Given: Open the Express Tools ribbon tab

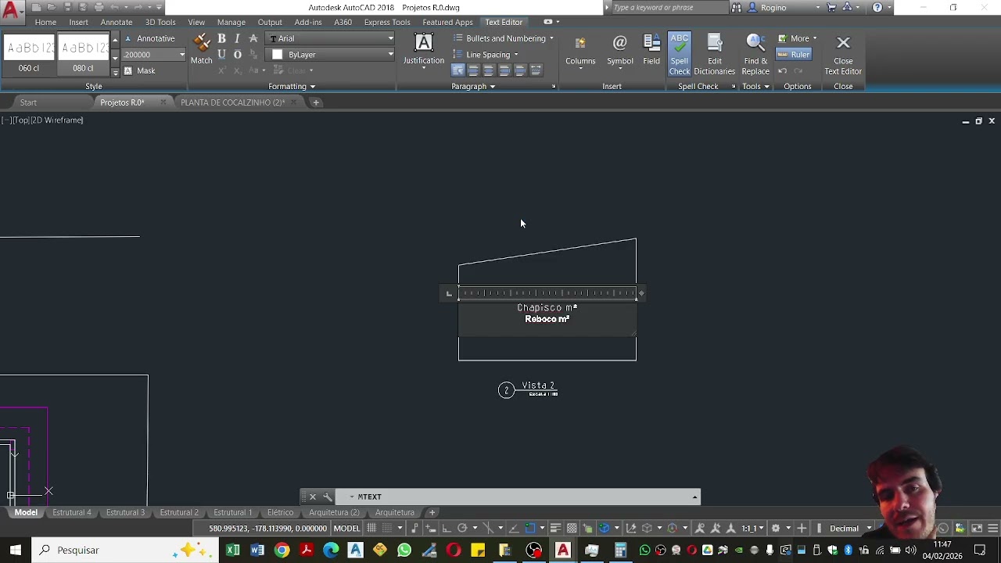Looking at the screenshot, I should pyautogui.click(x=387, y=22).
